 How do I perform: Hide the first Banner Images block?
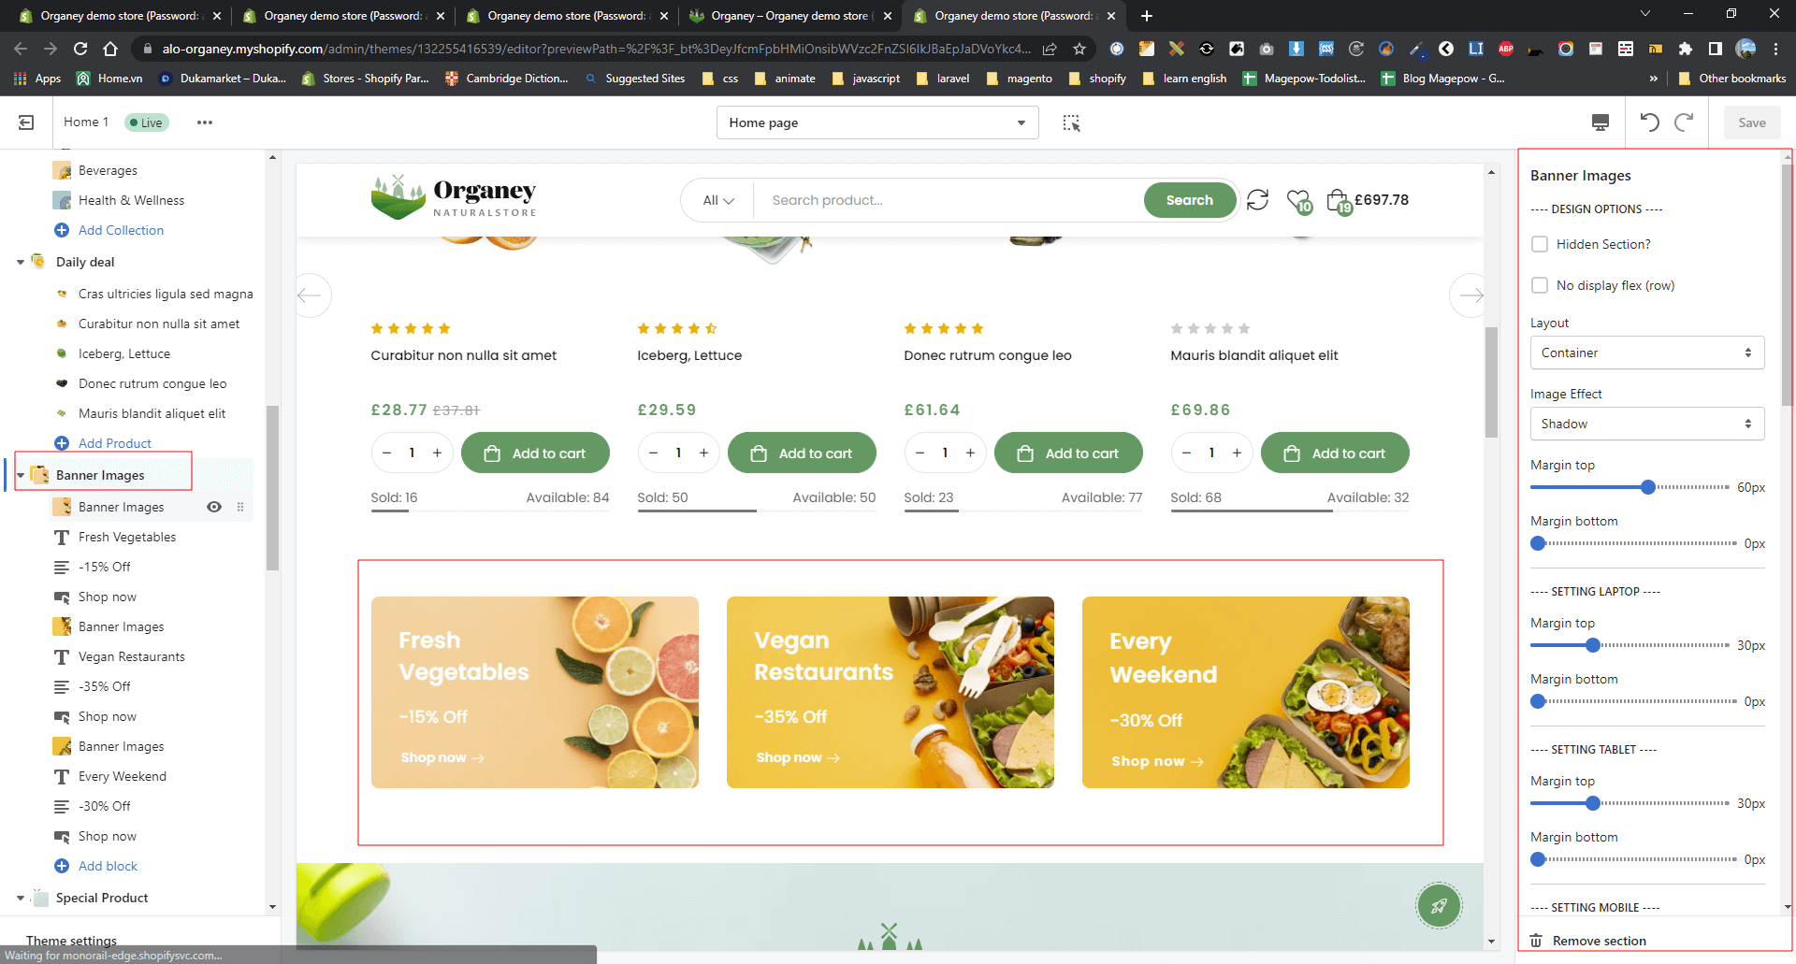tap(214, 507)
